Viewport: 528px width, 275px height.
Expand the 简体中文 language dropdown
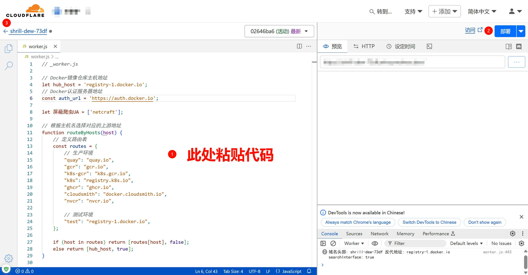click(x=482, y=12)
